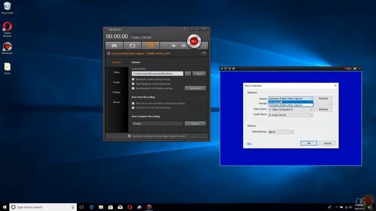
Task: Click the round icon in preview titlebar
Action: click(x=230, y=69)
